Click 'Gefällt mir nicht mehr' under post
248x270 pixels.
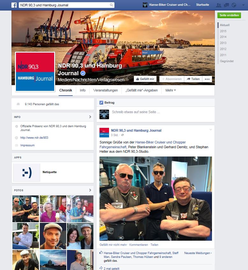113,245
